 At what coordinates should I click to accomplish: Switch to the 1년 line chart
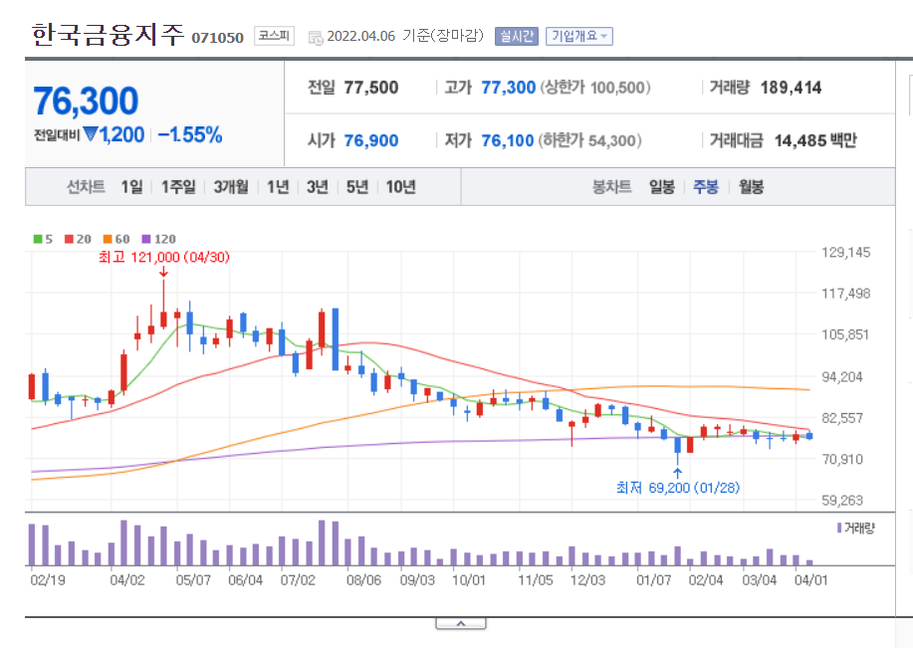278,187
